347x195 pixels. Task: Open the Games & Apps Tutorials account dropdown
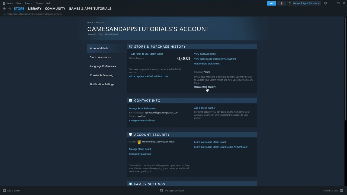tap(306, 3)
